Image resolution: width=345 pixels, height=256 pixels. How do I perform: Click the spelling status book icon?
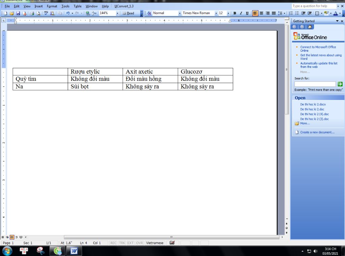coord(172,243)
